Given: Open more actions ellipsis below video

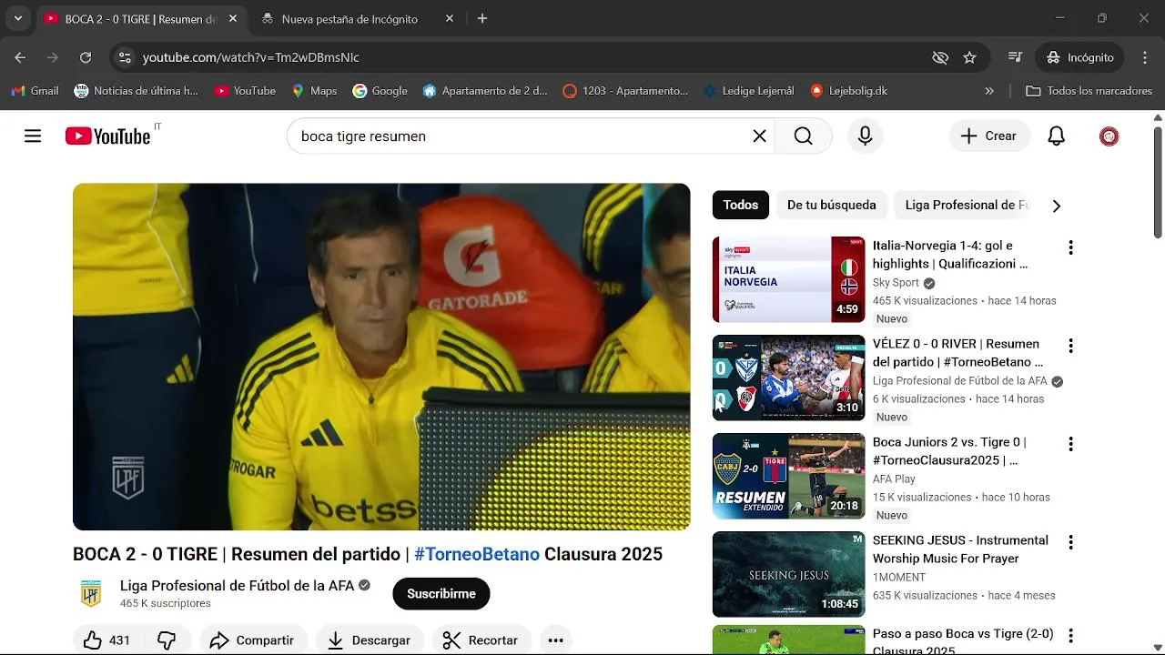Looking at the screenshot, I should (x=555, y=640).
